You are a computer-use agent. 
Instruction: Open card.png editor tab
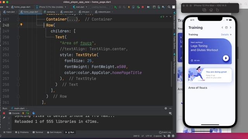51,12
